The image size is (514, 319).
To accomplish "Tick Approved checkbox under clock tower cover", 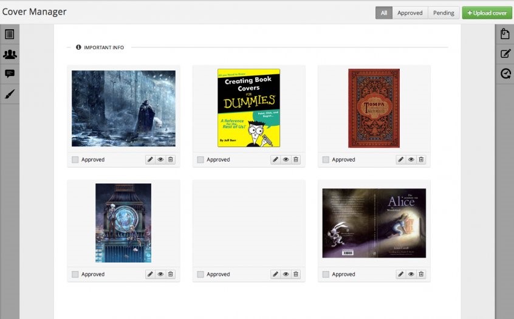I will (75, 274).
